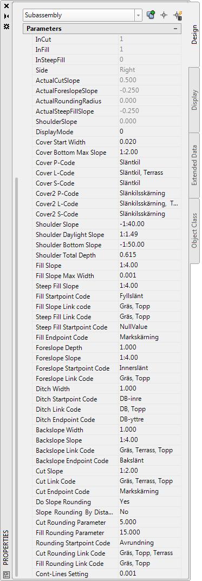Viewport: 202px width, 581px height.
Task: Switch to the Extended Data tab
Action: point(194,165)
